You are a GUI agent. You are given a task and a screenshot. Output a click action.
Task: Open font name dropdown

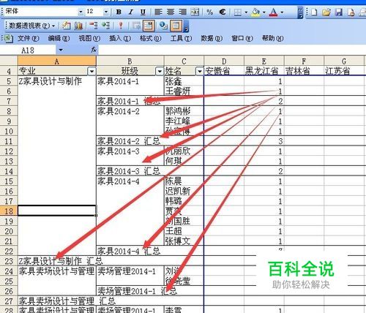tap(81, 12)
